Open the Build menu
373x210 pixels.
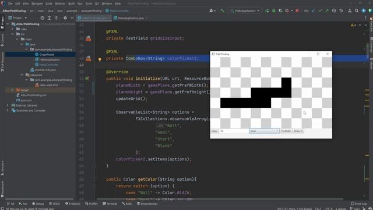point(71,3)
